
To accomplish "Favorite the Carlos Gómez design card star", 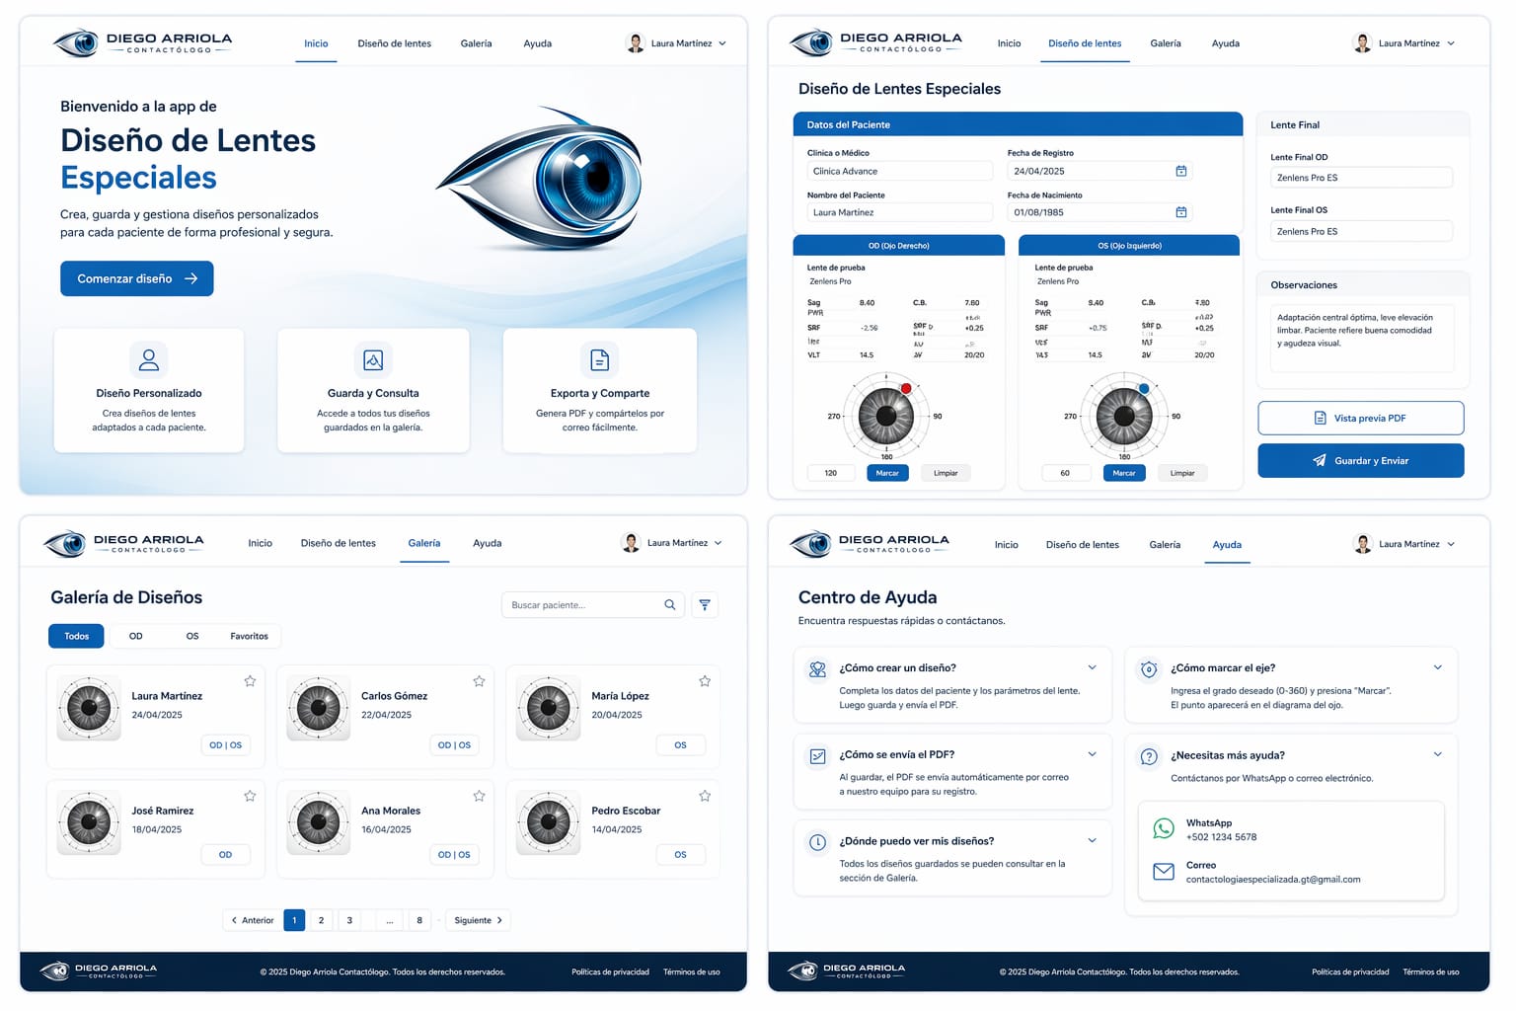I will pos(479,681).
